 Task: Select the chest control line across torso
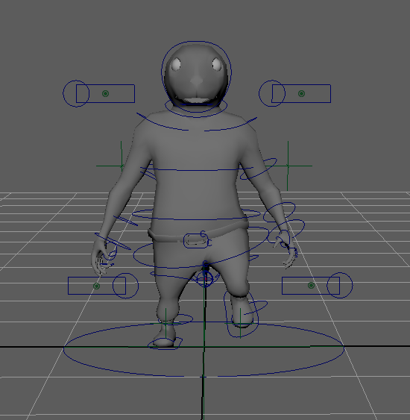(x=197, y=170)
